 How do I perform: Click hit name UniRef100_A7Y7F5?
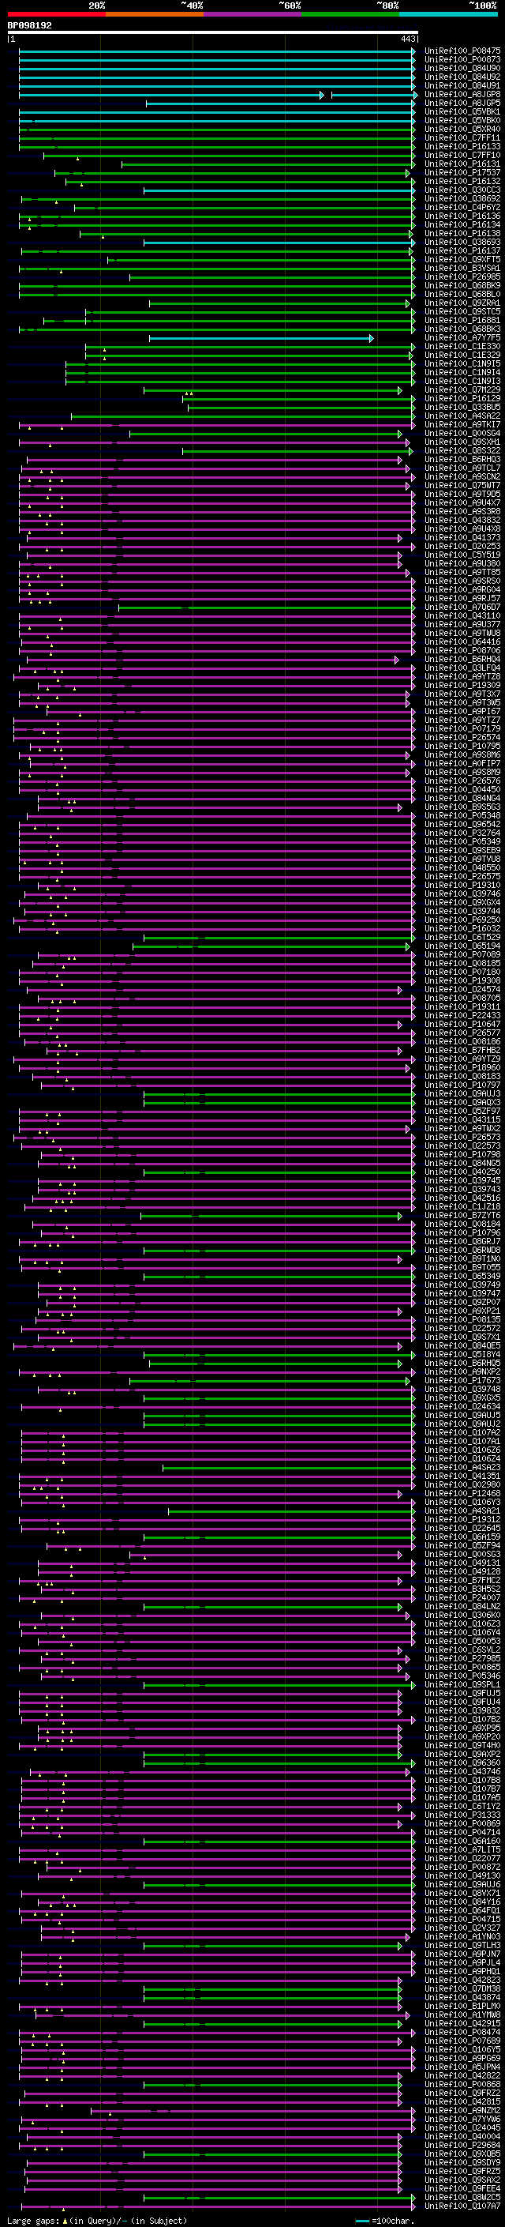click(x=462, y=338)
